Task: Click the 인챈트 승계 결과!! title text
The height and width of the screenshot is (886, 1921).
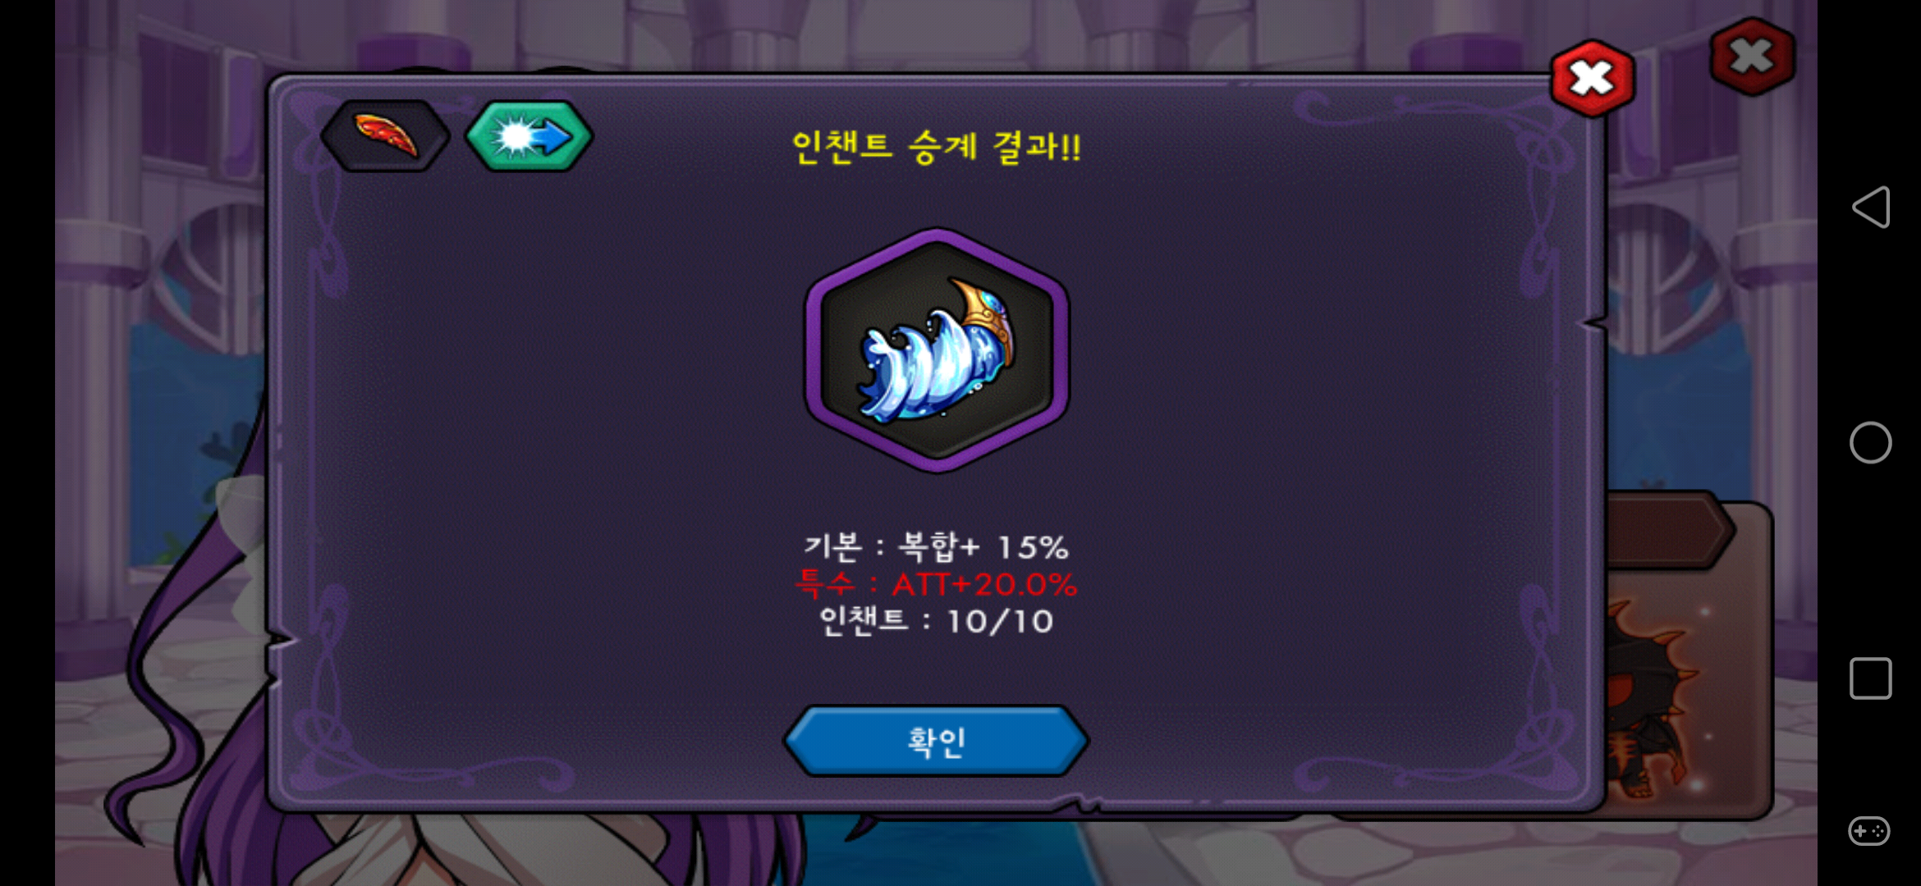Action: pyautogui.click(x=937, y=148)
